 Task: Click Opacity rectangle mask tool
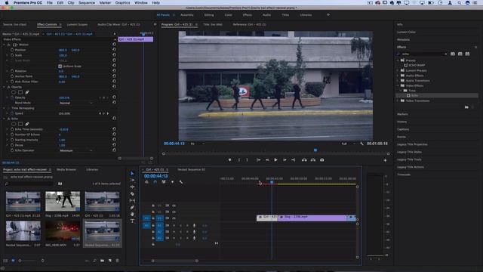point(20,92)
